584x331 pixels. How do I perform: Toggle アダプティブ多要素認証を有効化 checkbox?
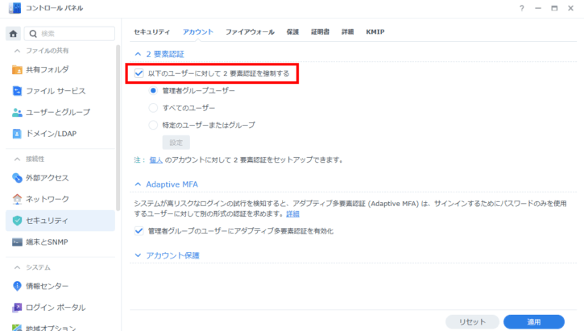[139, 231]
